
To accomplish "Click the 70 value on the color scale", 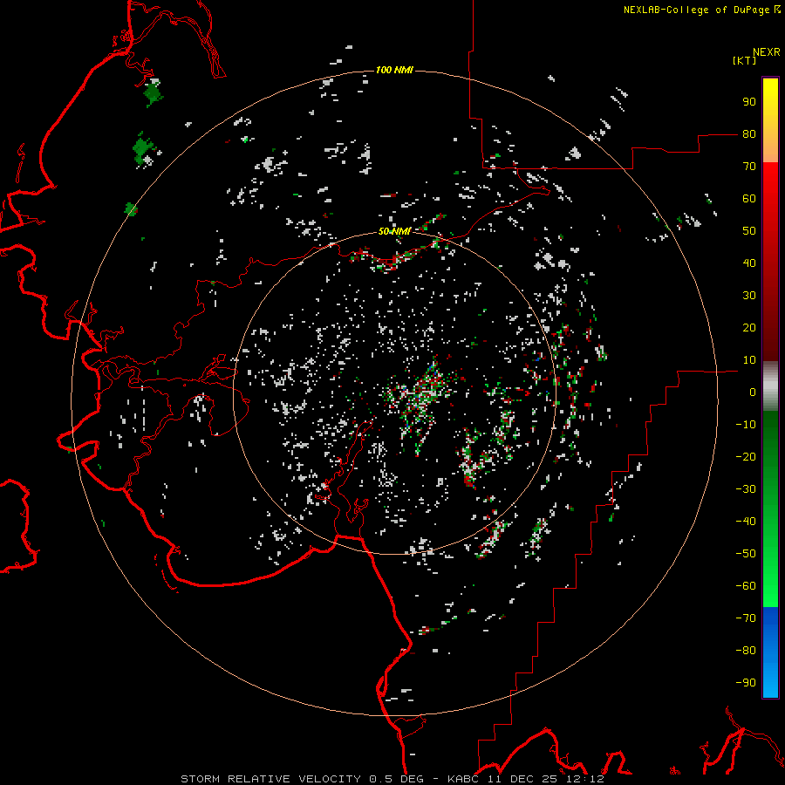I will (749, 167).
